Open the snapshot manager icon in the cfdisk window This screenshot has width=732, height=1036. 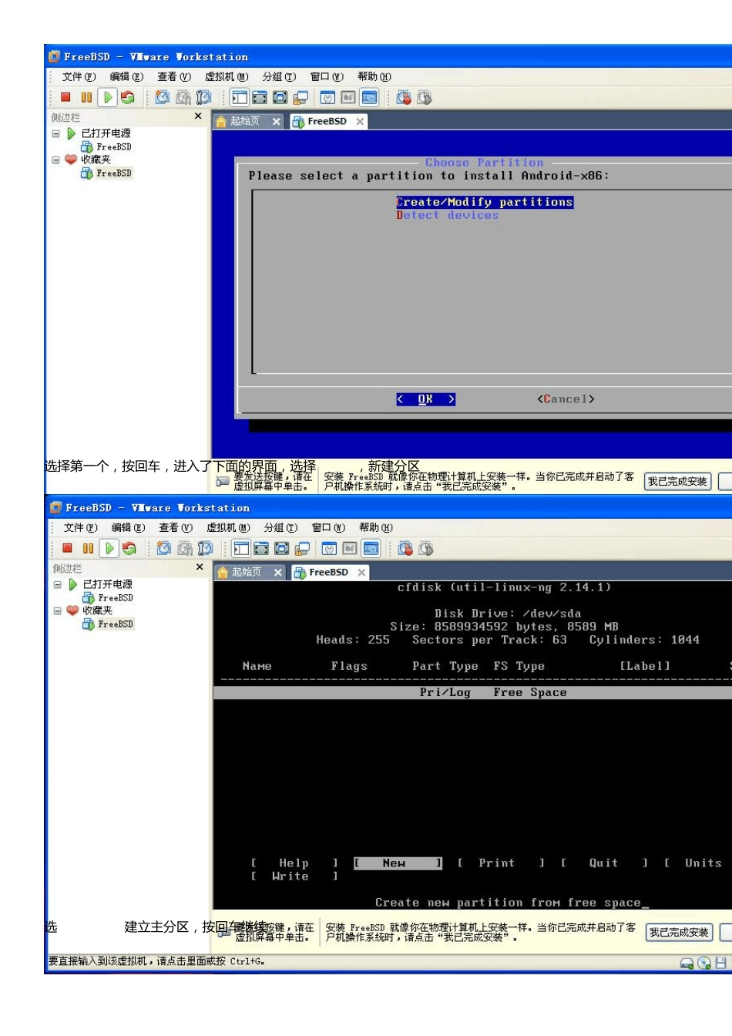[205, 548]
